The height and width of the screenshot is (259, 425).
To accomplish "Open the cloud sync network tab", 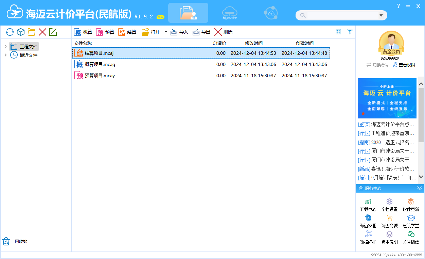I will coord(271,13).
